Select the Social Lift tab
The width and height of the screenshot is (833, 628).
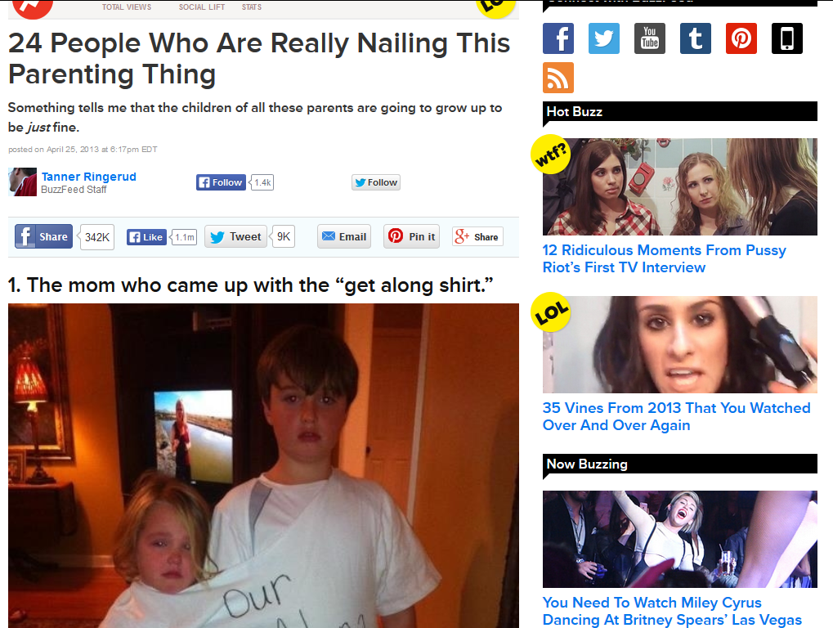pos(202,7)
